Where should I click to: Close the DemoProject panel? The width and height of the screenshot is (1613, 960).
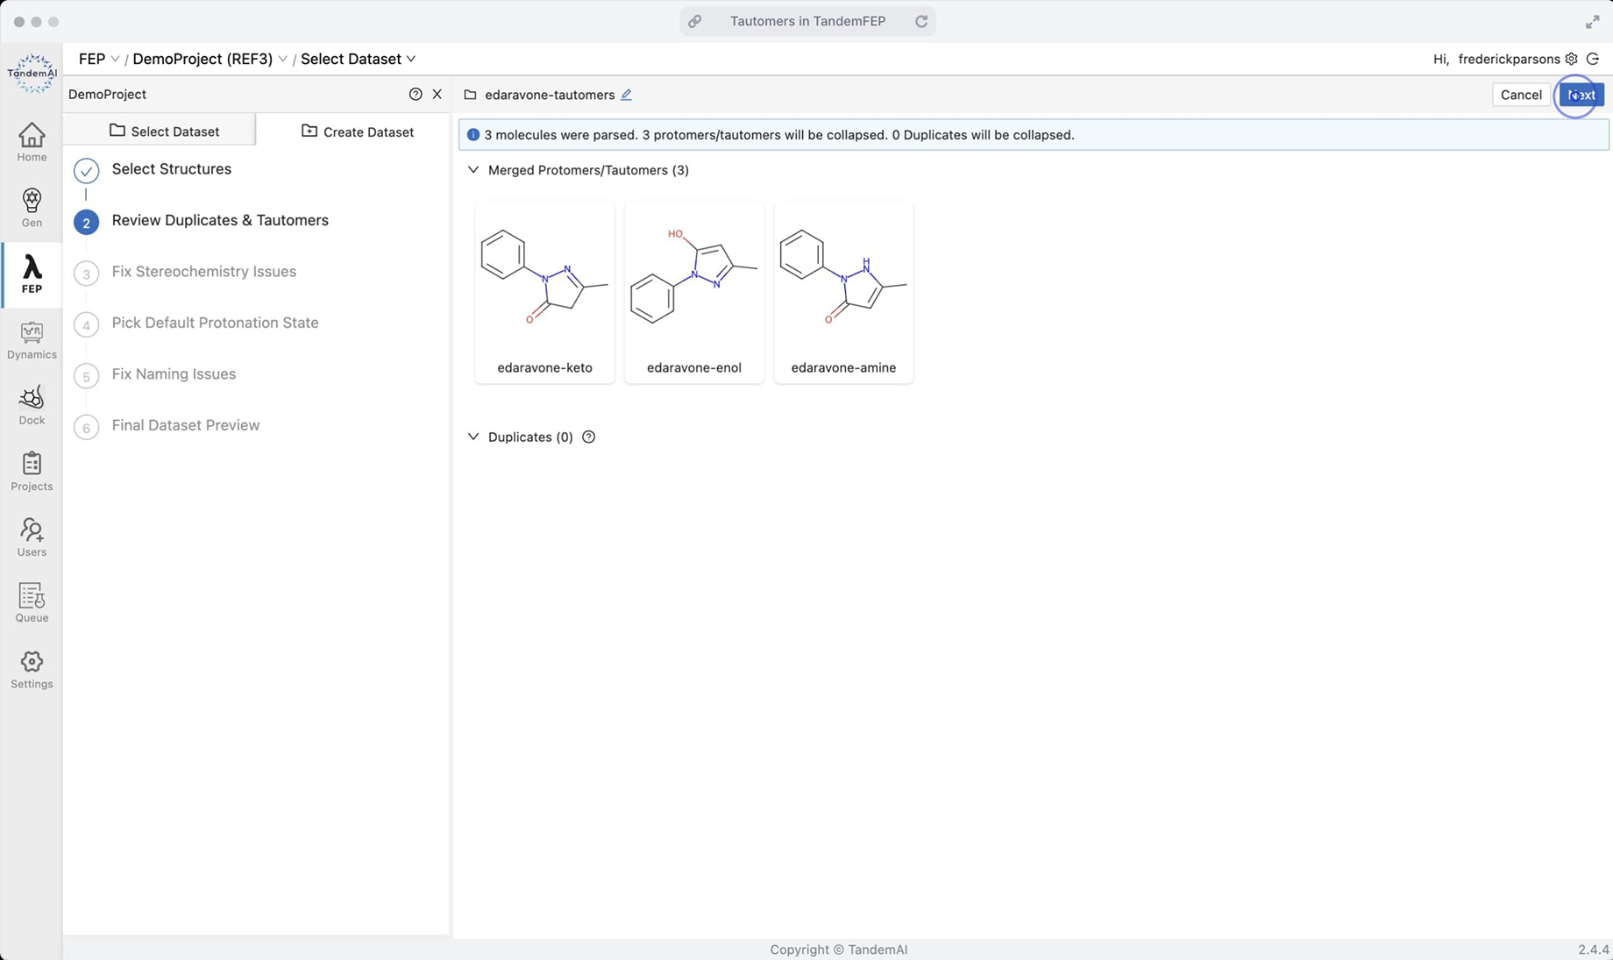click(437, 94)
